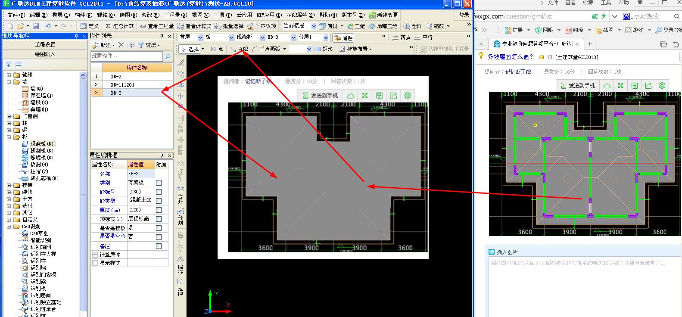Open the 楼层(L) menu
This screenshot has height=317, width=682.
click(x=61, y=15)
